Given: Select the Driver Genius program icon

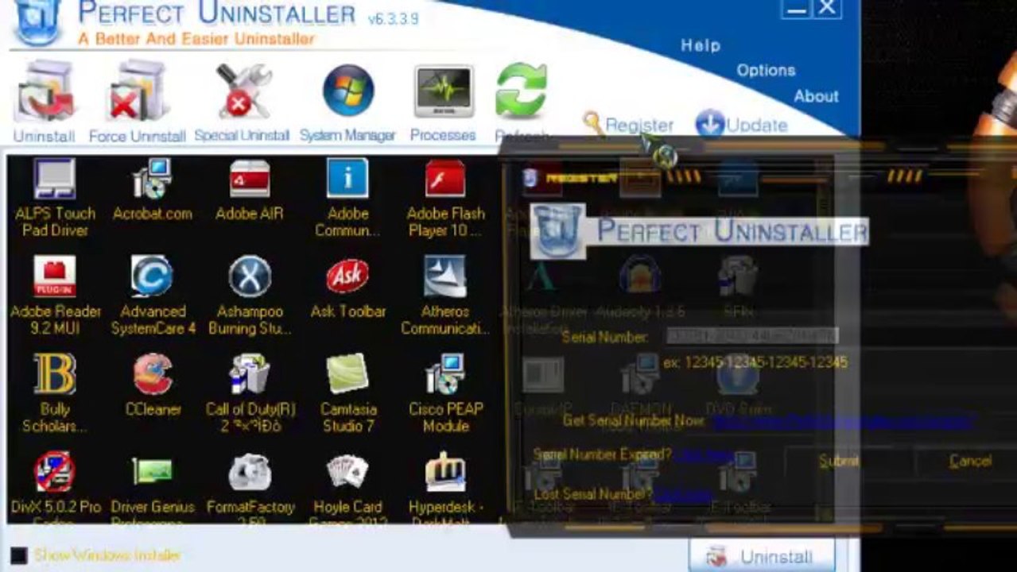Looking at the screenshot, I should (x=153, y=486).
